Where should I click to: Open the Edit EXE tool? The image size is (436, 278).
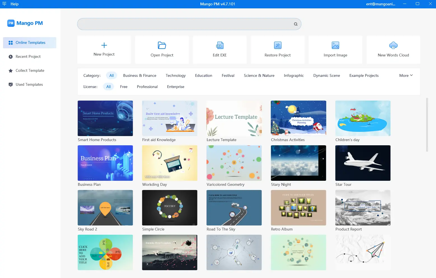pos(220,50)
